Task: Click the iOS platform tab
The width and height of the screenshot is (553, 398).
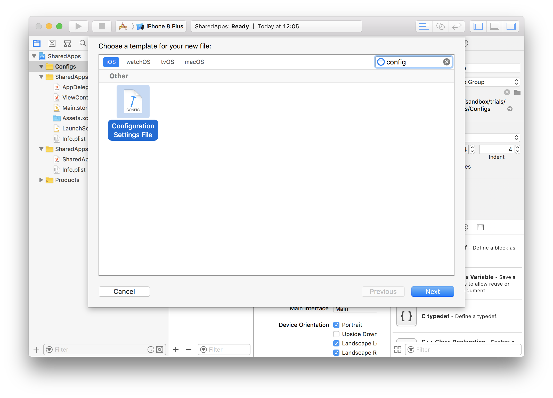Action: pyautogui.click(x=111, y=62)
